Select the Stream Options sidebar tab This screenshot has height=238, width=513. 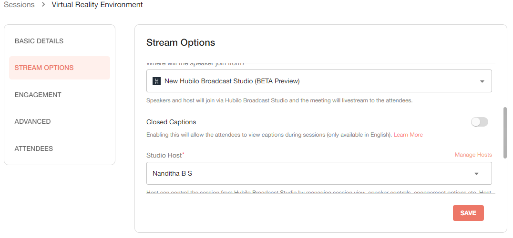44,68
